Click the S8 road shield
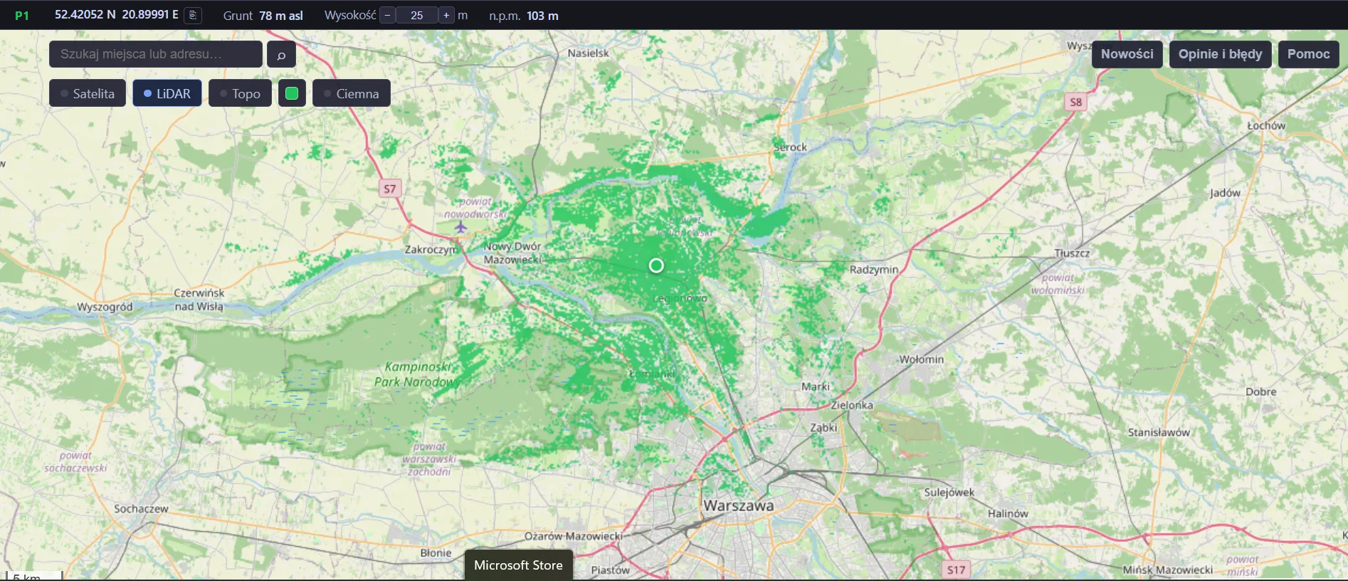 [x=1075, y=102]
